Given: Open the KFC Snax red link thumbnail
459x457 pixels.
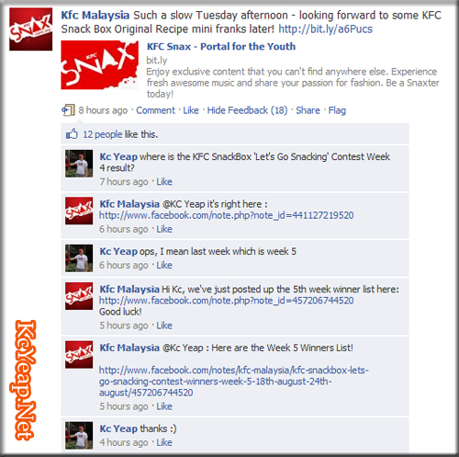Looking at the screenshot, I should (100, 65).
